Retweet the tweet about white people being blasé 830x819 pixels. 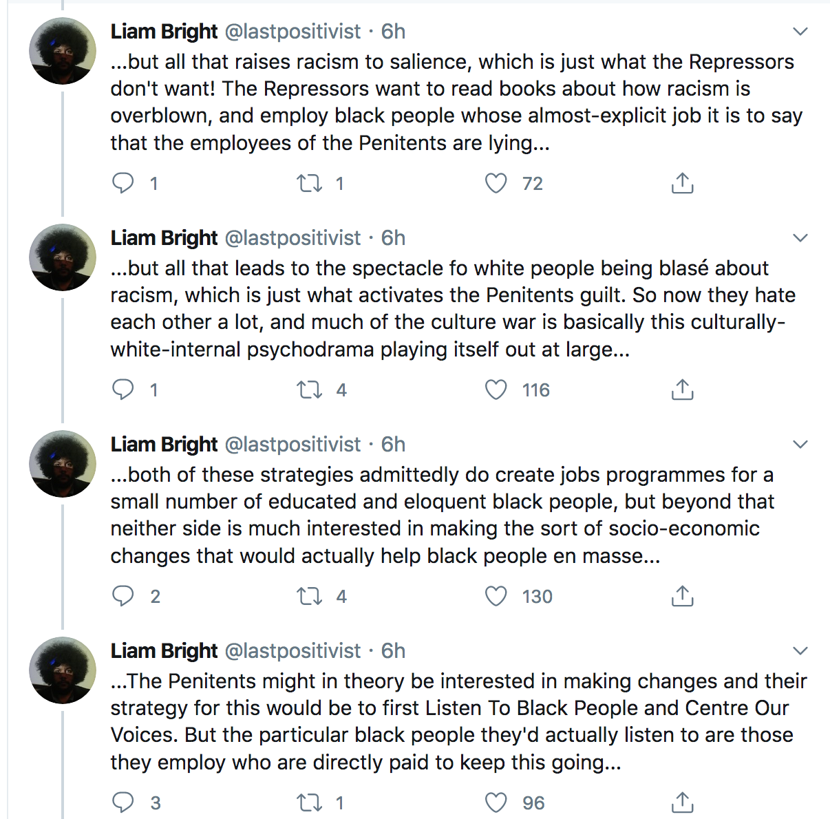click(309, 390)
